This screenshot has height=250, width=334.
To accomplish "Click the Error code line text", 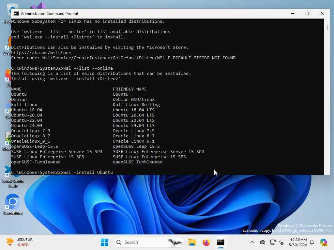I will coord(123,58).
